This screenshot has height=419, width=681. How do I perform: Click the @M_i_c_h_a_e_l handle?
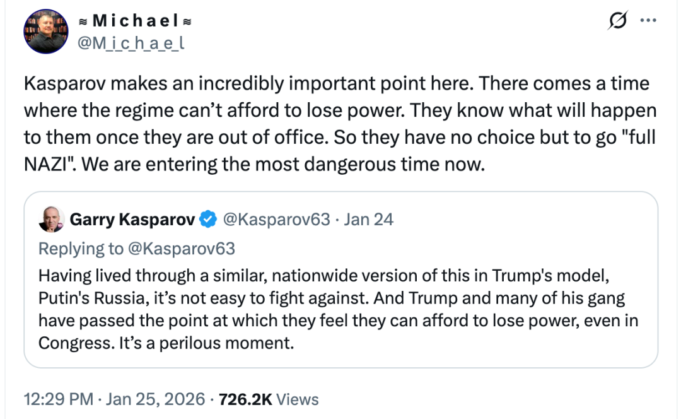pos(130,43)
